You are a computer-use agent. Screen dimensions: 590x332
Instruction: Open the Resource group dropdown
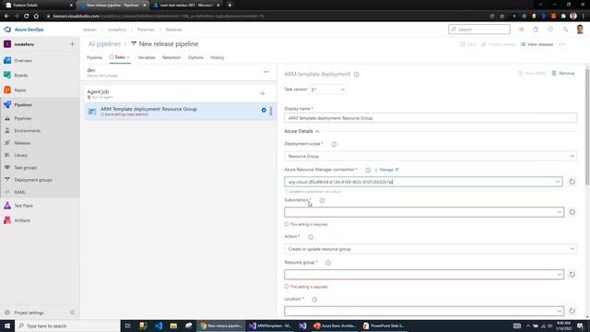point(424,275)
